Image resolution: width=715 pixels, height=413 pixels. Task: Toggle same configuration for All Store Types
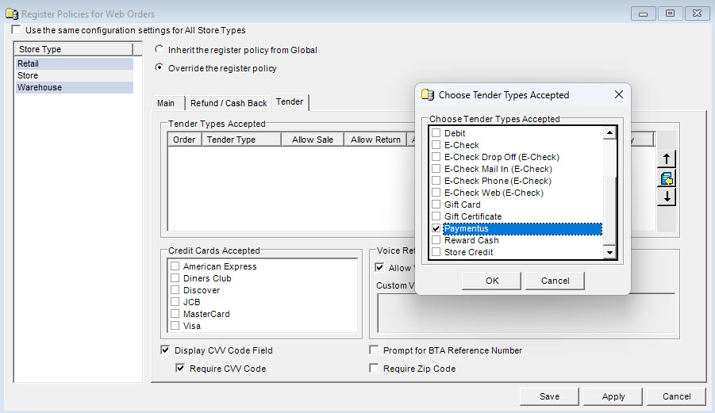click(16, 29)
